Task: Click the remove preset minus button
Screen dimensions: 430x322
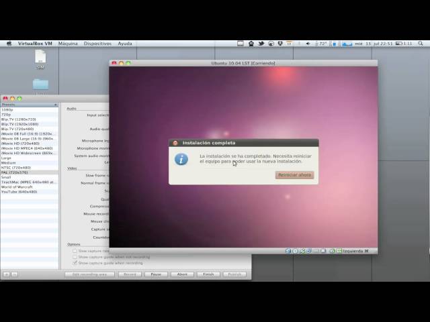Action: click(15, 274)
